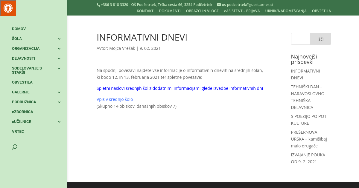Expand the PODRUŽNICA submenu chevron
Screen dimensions: 359x188
coord(59,102)
